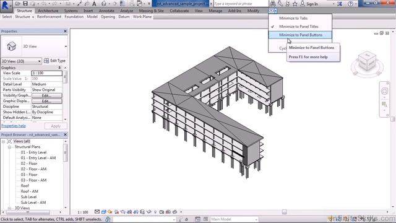Click the Save icon in quick access toolbar
The width and height of the screenshot is (396, 223).
coord(25,4)
